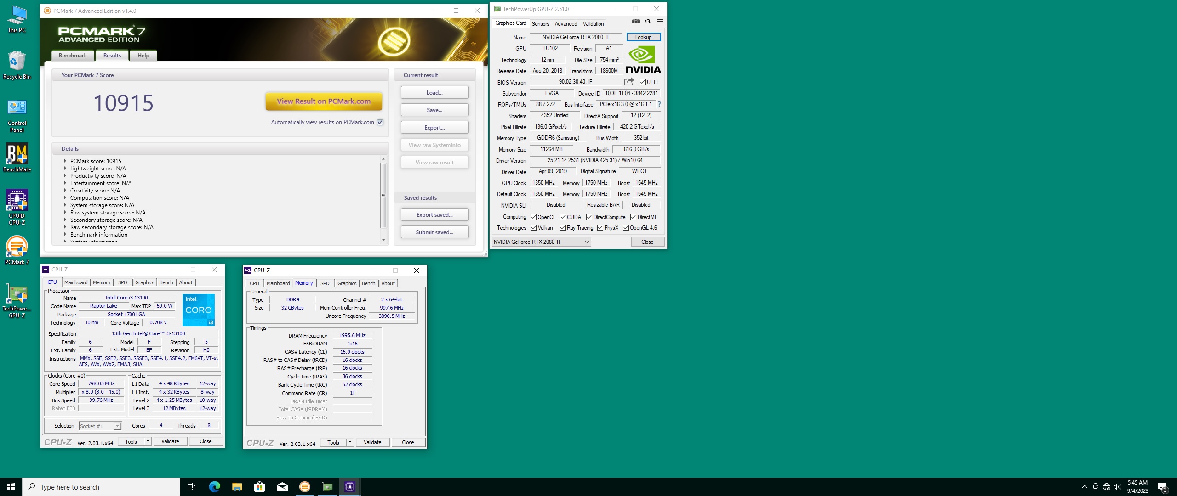This screenshot has height=496, width=1177.
Task: Expand Entertainment score row
Action: (65, 183)
